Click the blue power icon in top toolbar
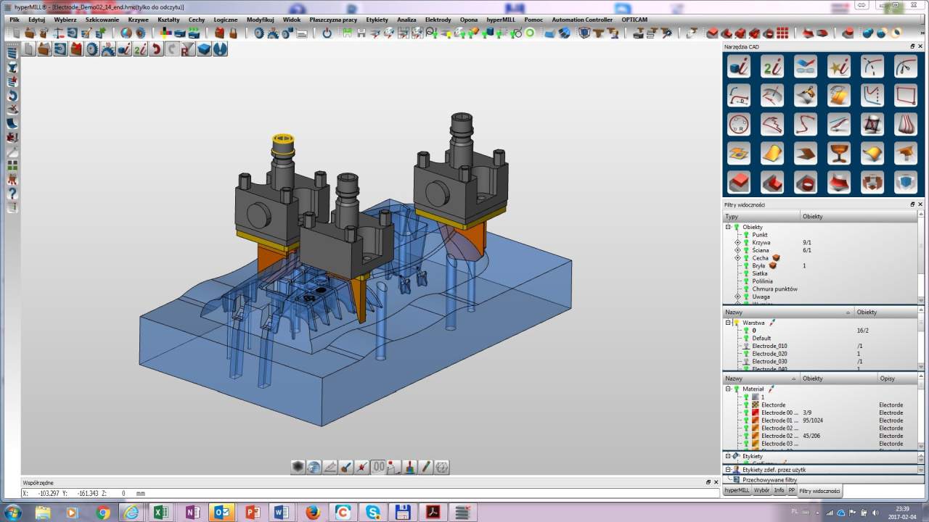Viewport: 929px width, 522px height. 327,33
